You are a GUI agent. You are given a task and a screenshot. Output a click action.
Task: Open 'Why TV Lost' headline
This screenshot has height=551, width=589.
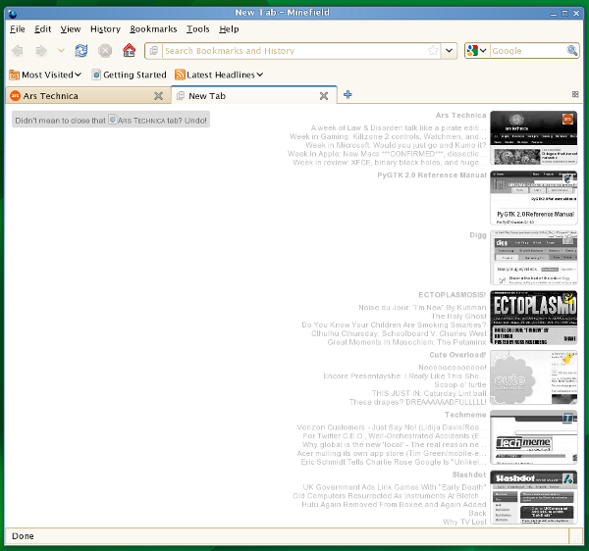(x=464, y=522)
